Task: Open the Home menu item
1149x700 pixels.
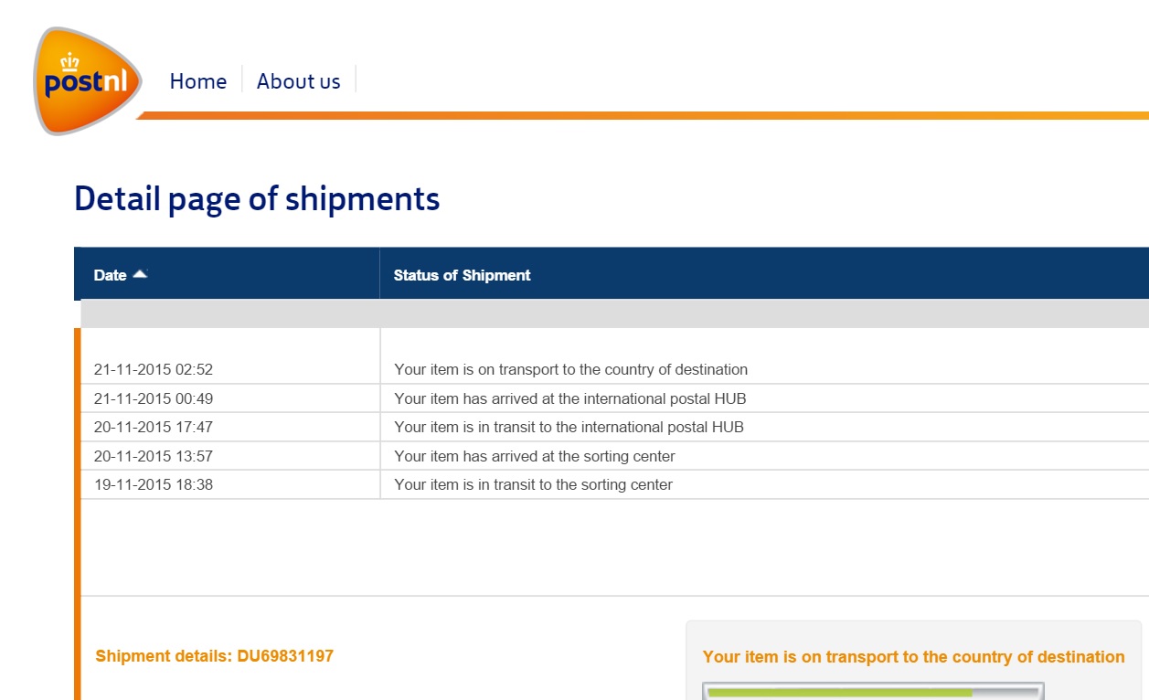Action: 197,81
